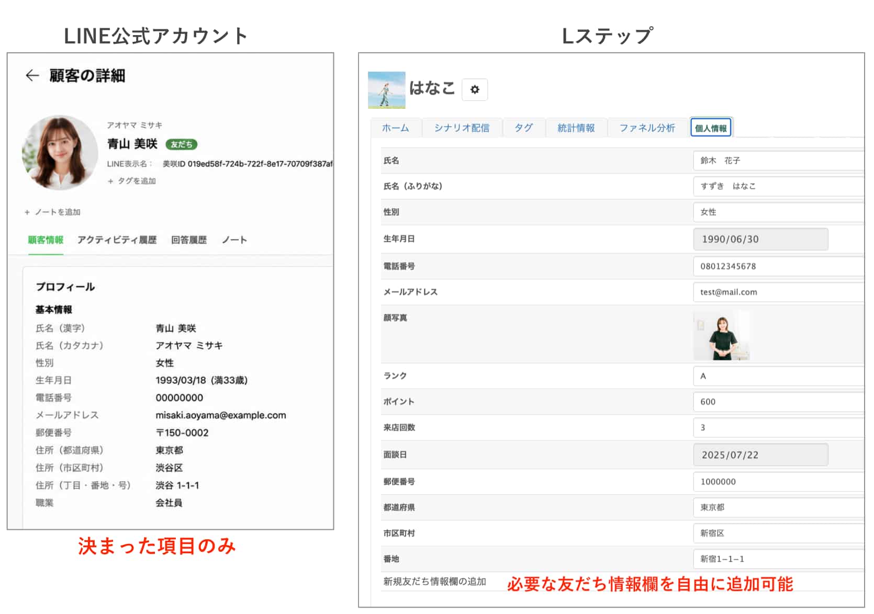Open the ホーム tab in Lステップ
This screenshot has width=874, height=614.
[396, 128]
